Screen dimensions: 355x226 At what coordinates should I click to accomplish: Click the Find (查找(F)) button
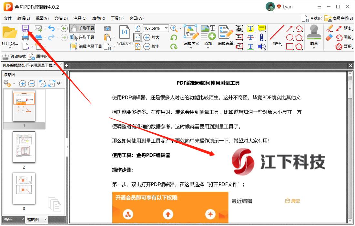click(x=312, y=18)
